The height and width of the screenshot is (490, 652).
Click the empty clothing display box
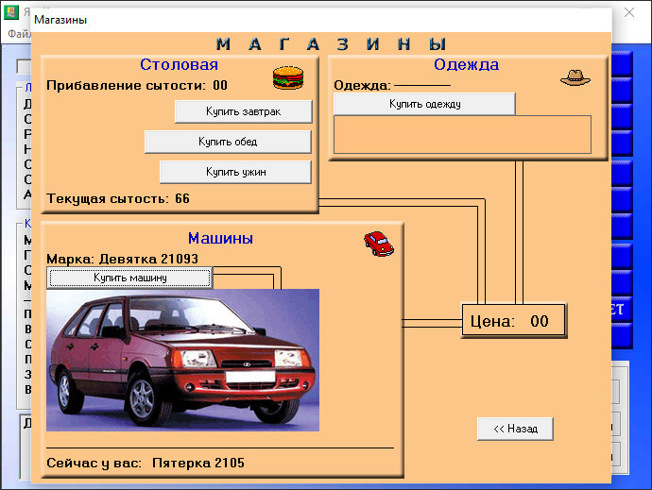pos(462,134)
